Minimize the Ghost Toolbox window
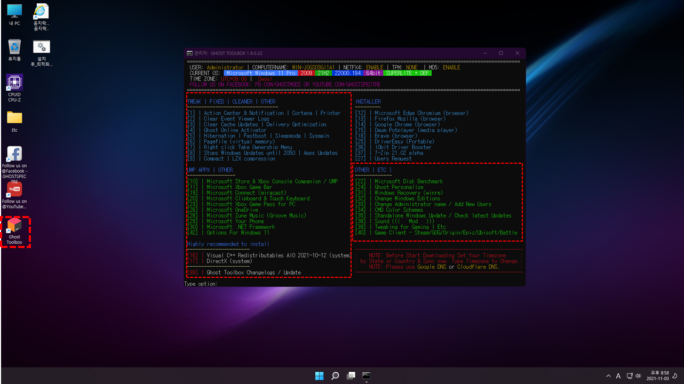Image resolution: width=684 pixels, height=384 pixels. (x=485, y=53)
